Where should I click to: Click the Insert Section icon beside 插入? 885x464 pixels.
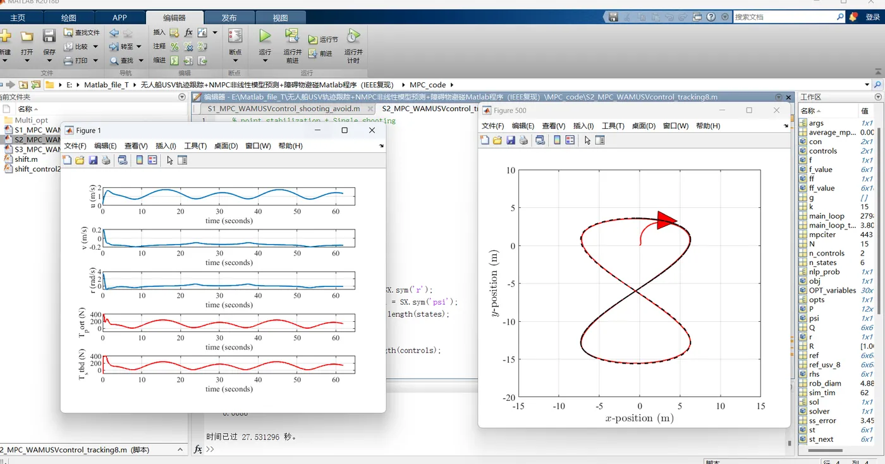pos(174,32)
